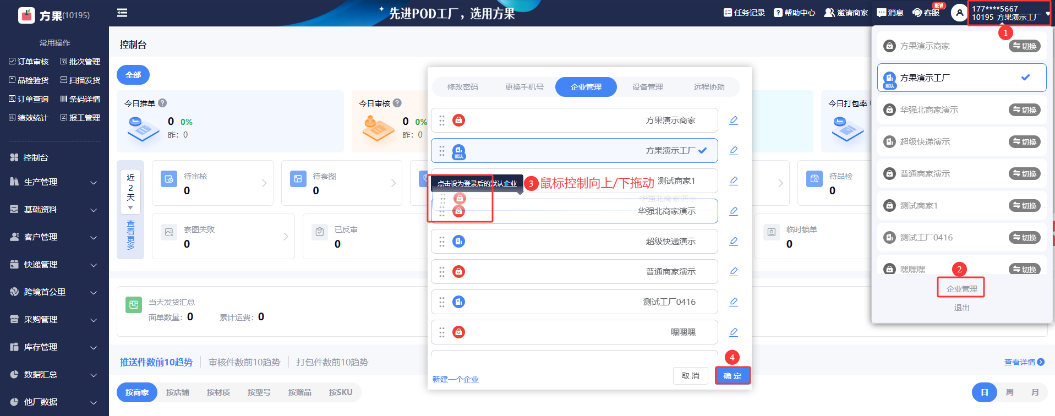
Task: Click edit pencil for 方果演示工厂 in dialog
Action: (734, 150)
